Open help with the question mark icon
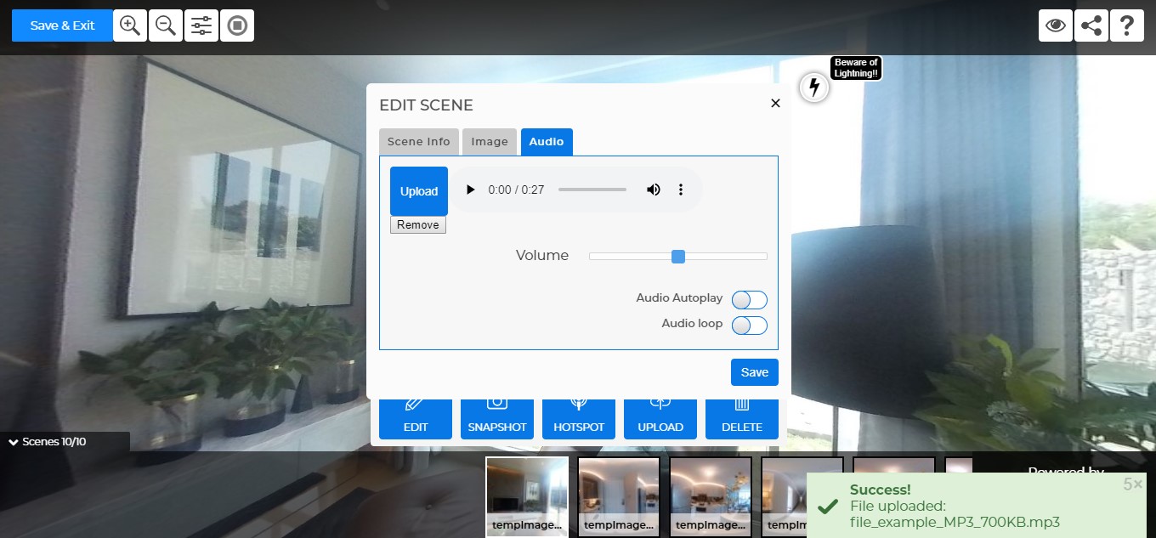Image resolution: width=1156 pixels, height=538 pixels. tap(1127, 25)
